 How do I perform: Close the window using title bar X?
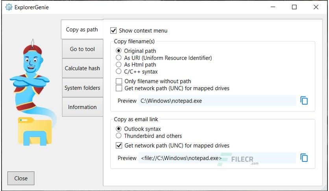coord(316,7)
